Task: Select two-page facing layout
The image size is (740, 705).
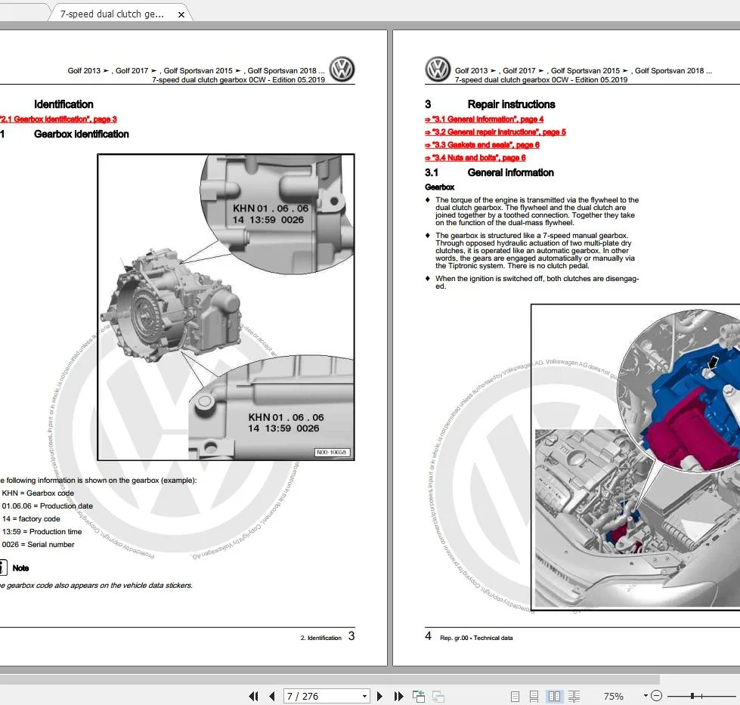Action: 554,696
